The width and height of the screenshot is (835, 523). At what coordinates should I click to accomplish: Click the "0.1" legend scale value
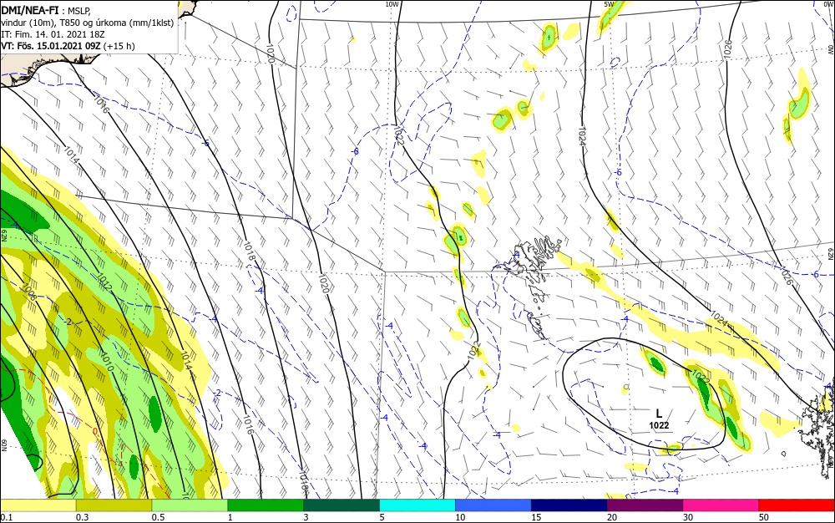pyautogui.click(x=7, y=517)
